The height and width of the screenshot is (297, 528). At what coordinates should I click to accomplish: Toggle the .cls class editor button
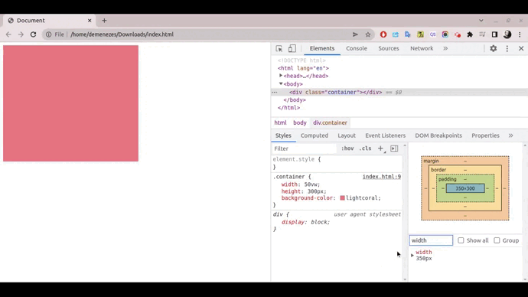point(365,148)
